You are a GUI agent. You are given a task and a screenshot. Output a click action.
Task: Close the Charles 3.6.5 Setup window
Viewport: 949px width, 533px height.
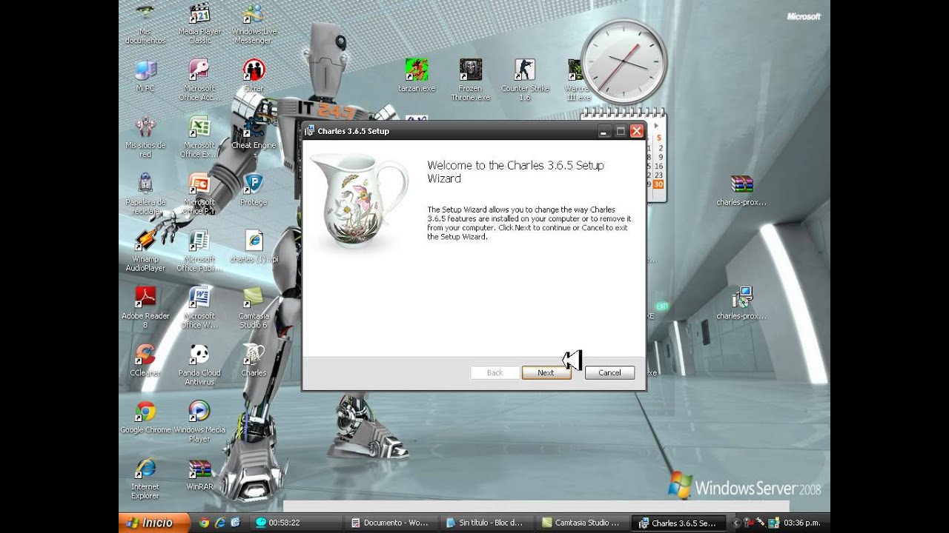pos(636,131)
